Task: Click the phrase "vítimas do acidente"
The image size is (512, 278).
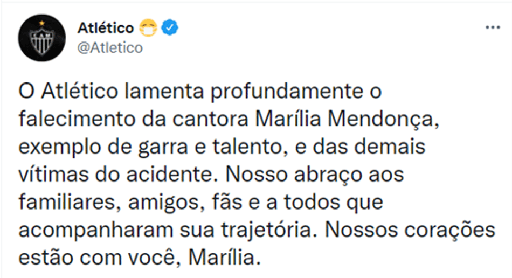Action: tap(118, 175)
